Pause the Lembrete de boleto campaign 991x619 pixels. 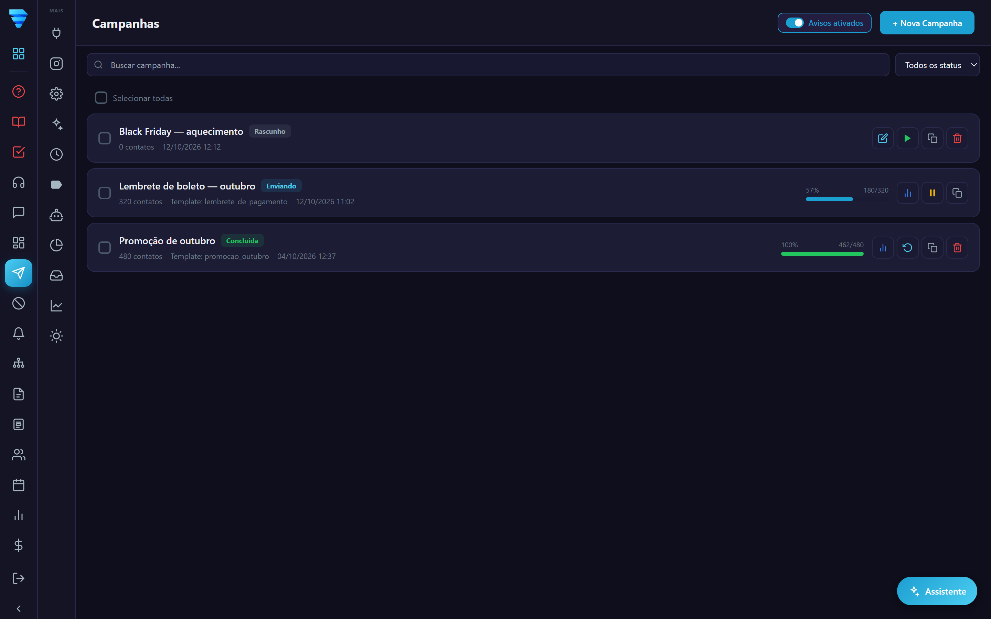click(932, 193)
